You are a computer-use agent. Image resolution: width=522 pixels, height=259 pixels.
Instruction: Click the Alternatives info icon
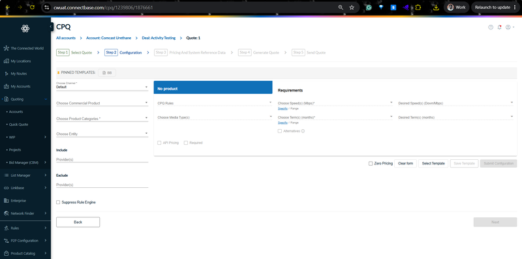(303, 131)
